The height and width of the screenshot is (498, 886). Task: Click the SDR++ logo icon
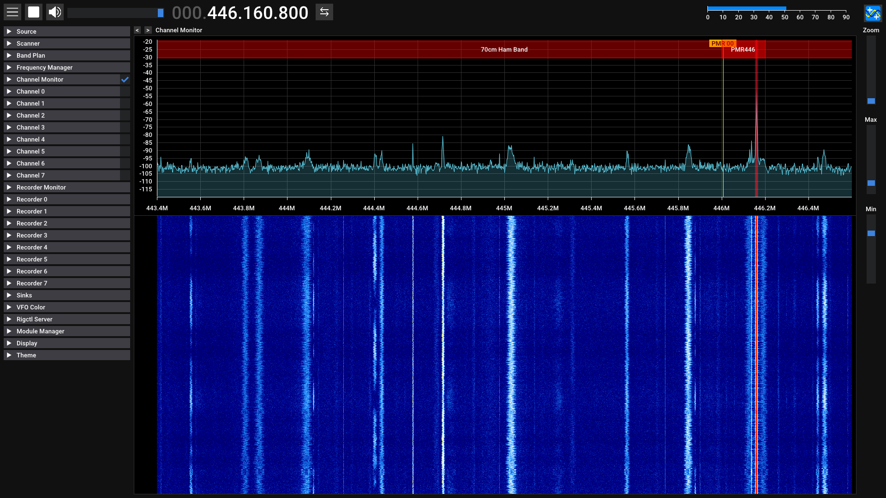(872, 13)
